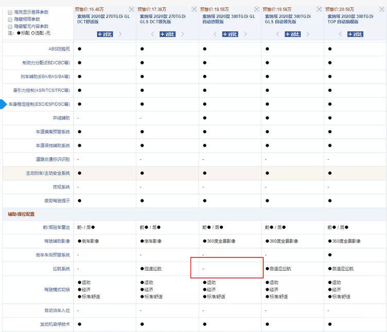Move the 20.58万 旗舰版 column left with arrow
387x332 pixels.
click(340, 34)
